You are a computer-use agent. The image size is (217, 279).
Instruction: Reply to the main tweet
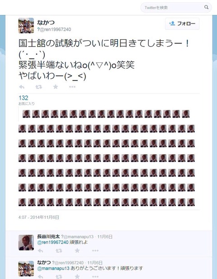(22, 87)
